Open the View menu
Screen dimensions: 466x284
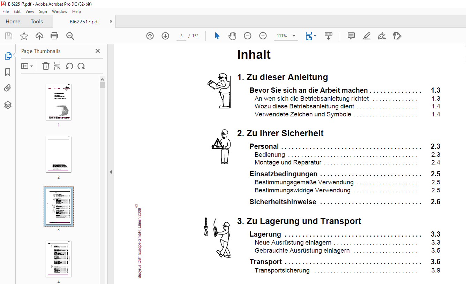pos(30,11)
